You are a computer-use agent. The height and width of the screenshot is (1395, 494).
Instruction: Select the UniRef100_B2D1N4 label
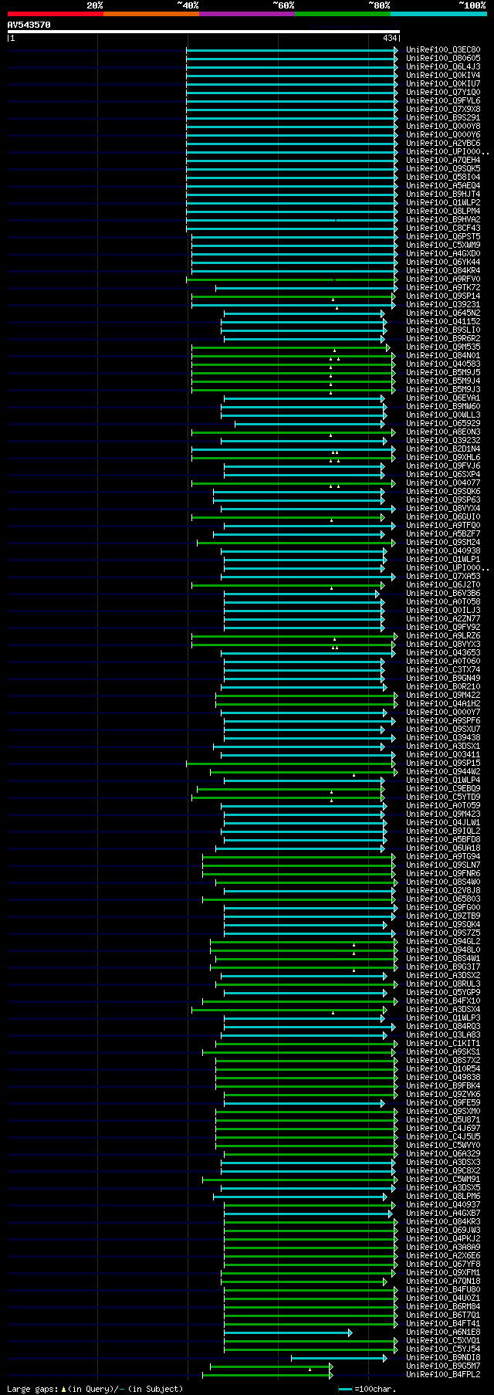coord(443,449)
